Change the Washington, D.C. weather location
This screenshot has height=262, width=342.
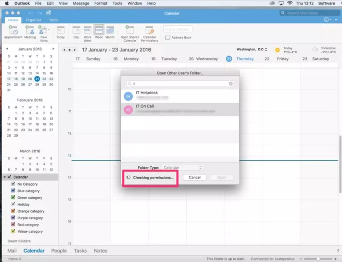tap(252, 49)
